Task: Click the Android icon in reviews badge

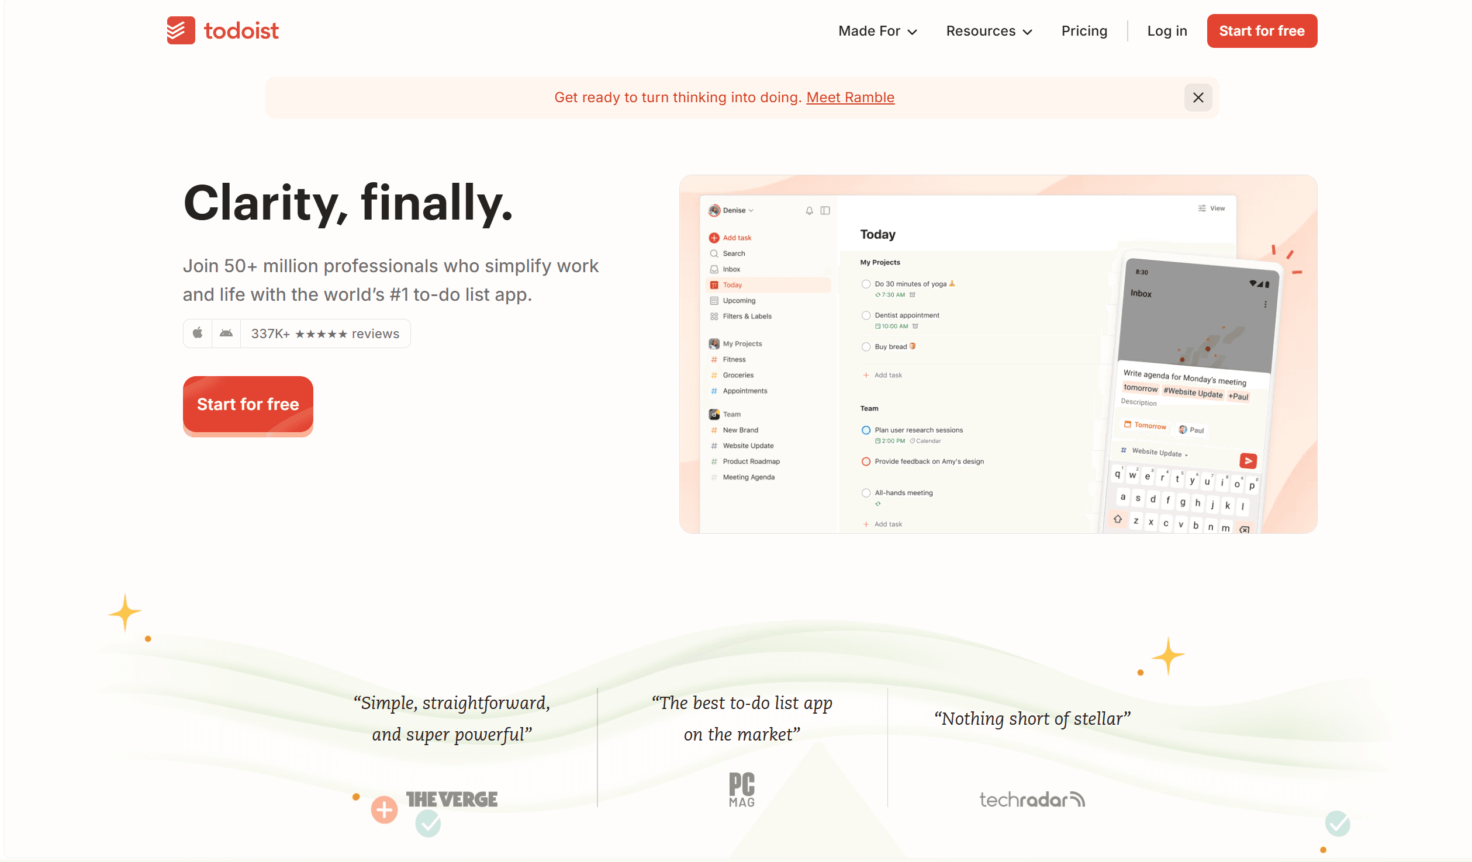Action: tap(226, 333)
